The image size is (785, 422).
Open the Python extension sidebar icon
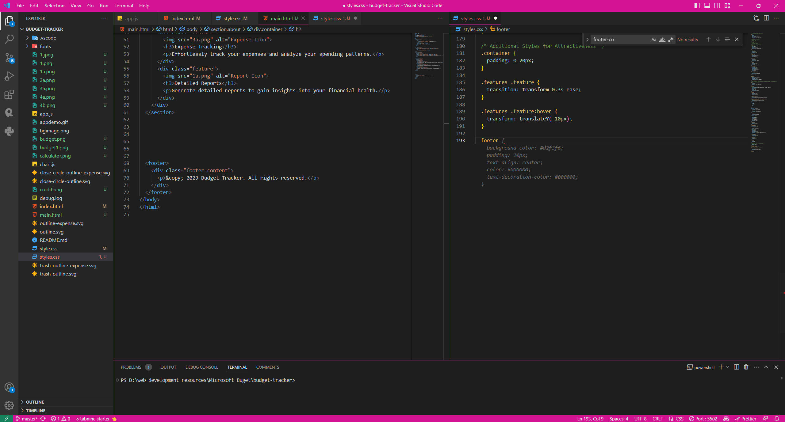pos(9,131)
